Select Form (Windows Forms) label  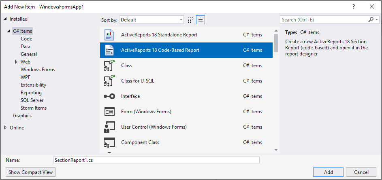point(146,112)
